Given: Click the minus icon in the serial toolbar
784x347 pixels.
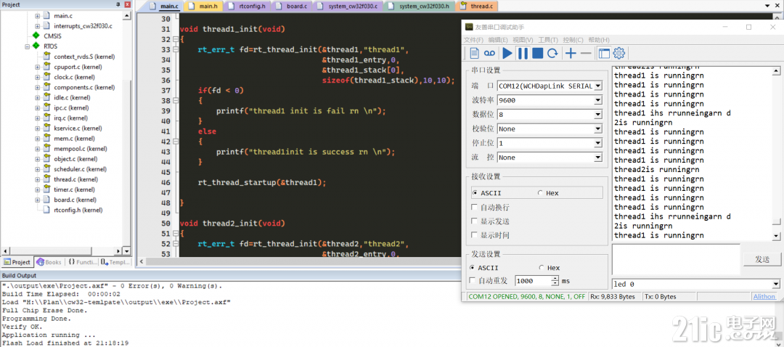Looking at the screenshot, I should (586, 54).
